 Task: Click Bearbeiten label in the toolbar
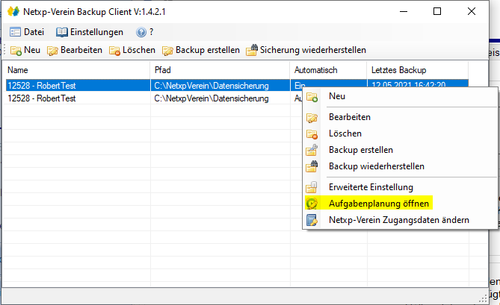coord(81,50)
